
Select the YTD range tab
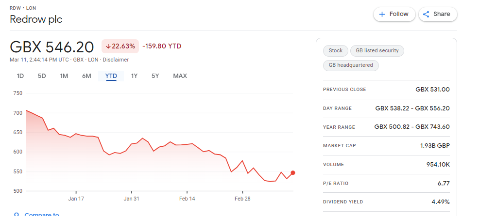point(111,76)
